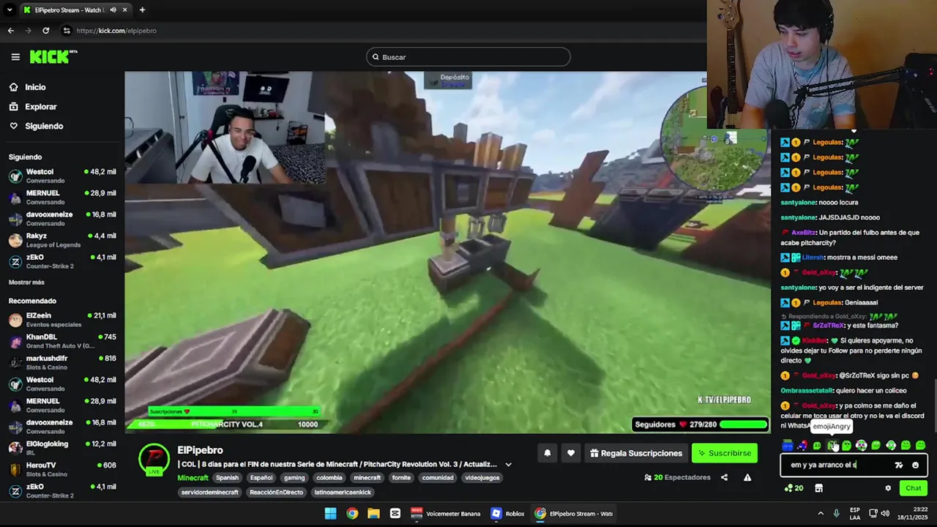Show hidden system tray icons
Viewport: 937px width, 527px height.
click(821, 513)
